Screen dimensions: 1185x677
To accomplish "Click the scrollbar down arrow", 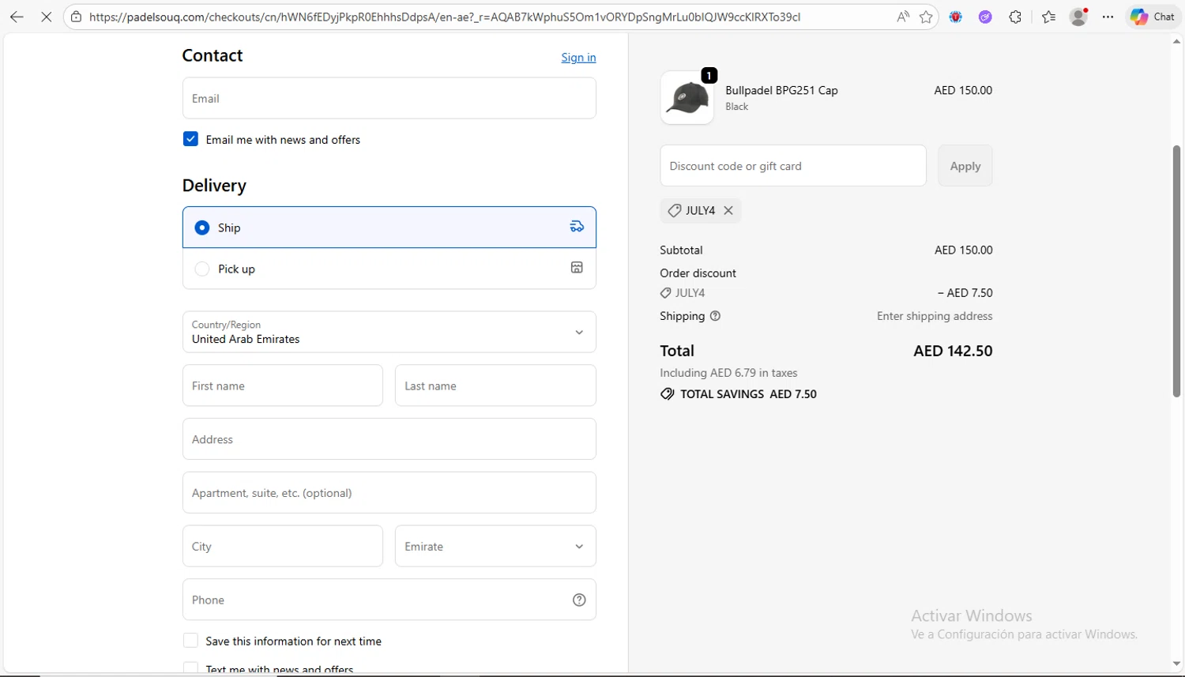I will point(1176,664).
